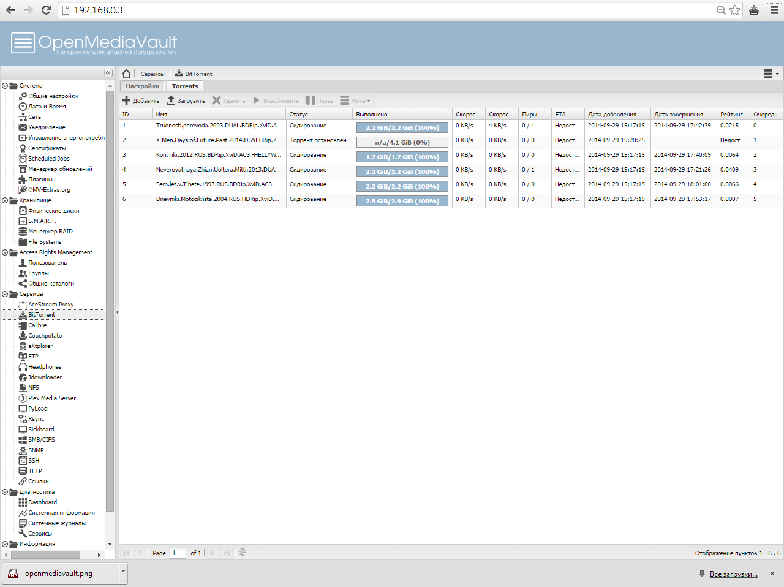Click the home icon in breadcrumb bar
784x587 pixels.
pos(126,74)
